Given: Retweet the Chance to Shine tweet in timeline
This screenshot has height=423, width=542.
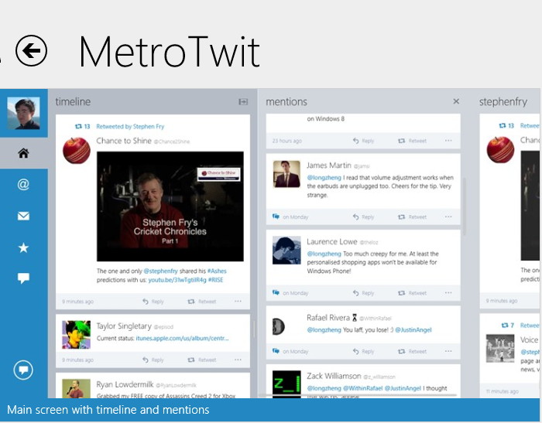Looking at the screenshot, I should point(202,302).
